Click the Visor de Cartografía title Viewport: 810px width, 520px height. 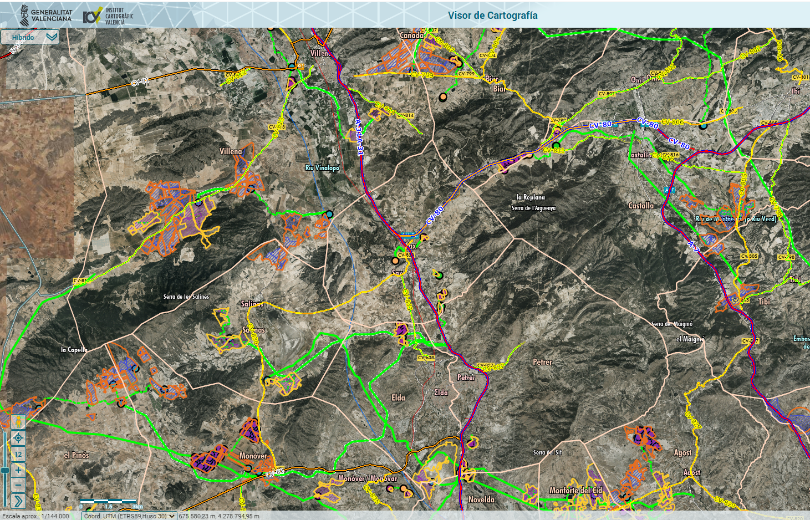[x=492, y=16]
